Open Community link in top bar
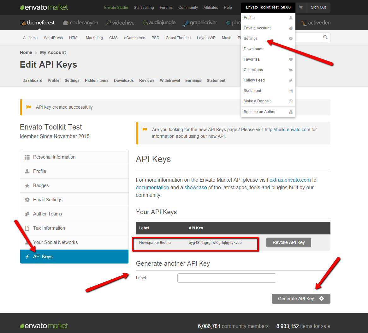Viewport: 368px width, 333px height. [188, 8]
